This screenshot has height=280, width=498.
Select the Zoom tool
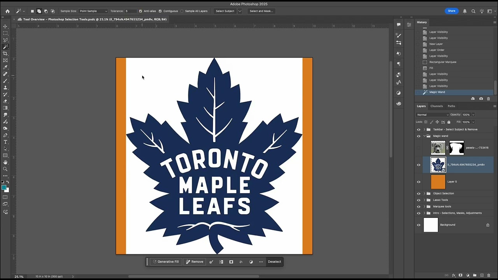pyautogui.click(x=5, y=169)
